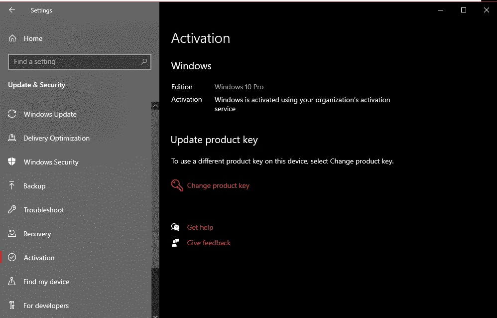Focus the Find a setting search box
Screen dimensions: 497x318
coord(80,62)
